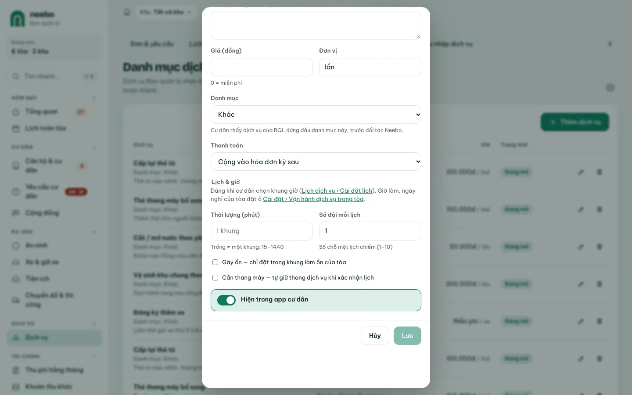
Task: Click the Thêm dịch vụ button
Action: [575, 122]
